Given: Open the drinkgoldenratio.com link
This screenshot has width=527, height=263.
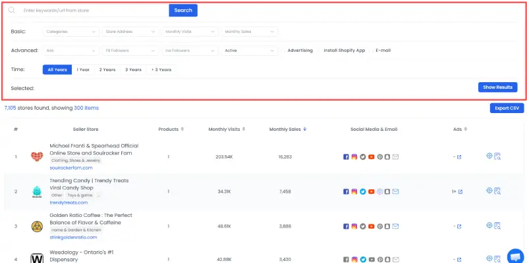Looking at the screenshot, I should [x=73, y=237].
